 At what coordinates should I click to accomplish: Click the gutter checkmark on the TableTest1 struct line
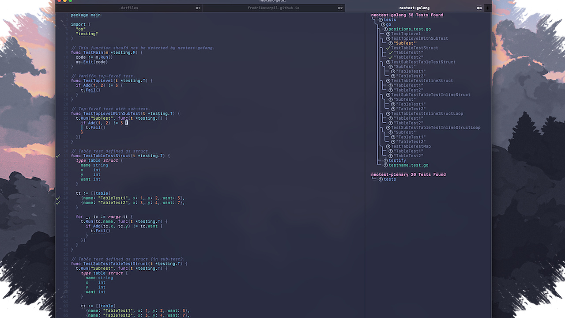tap(58, 198)
